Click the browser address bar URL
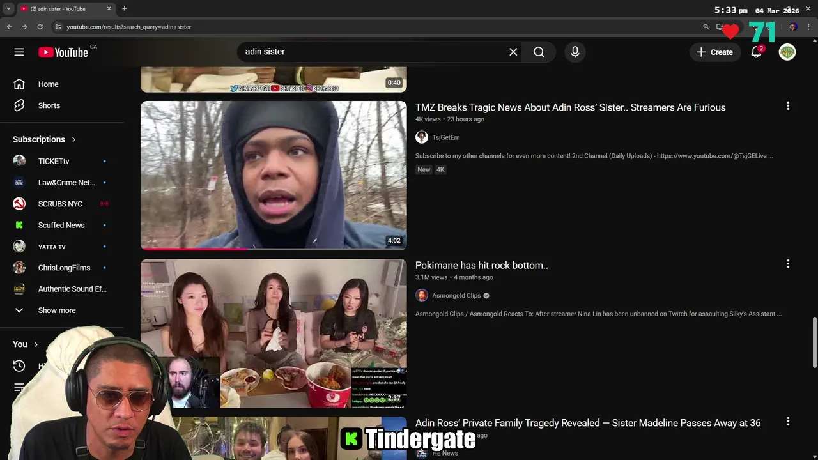Image resolution: width=818 pixels, height=460 pixels. click(129, 27)
